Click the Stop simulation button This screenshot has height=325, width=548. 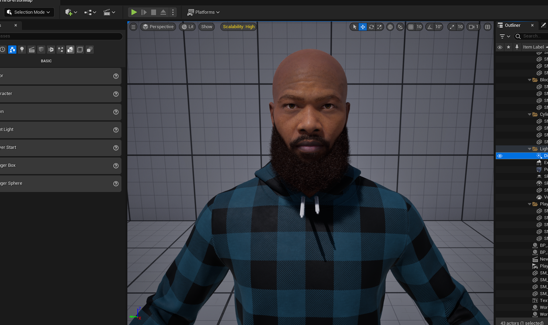coord(153,12)
